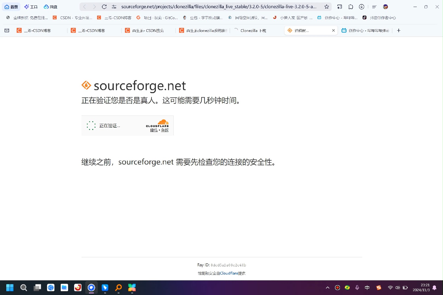
Task: Click the 正在验证 Cloudflare verification widget
Action: click(127, 126)
